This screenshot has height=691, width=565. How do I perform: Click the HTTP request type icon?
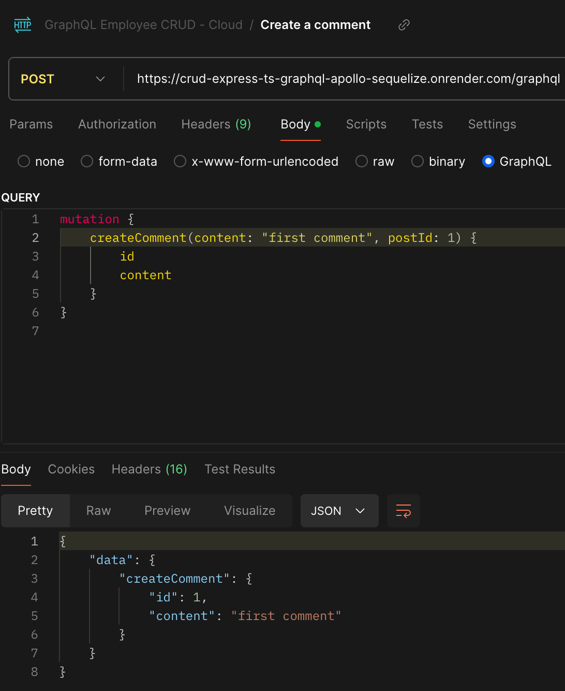coord(23,25)
